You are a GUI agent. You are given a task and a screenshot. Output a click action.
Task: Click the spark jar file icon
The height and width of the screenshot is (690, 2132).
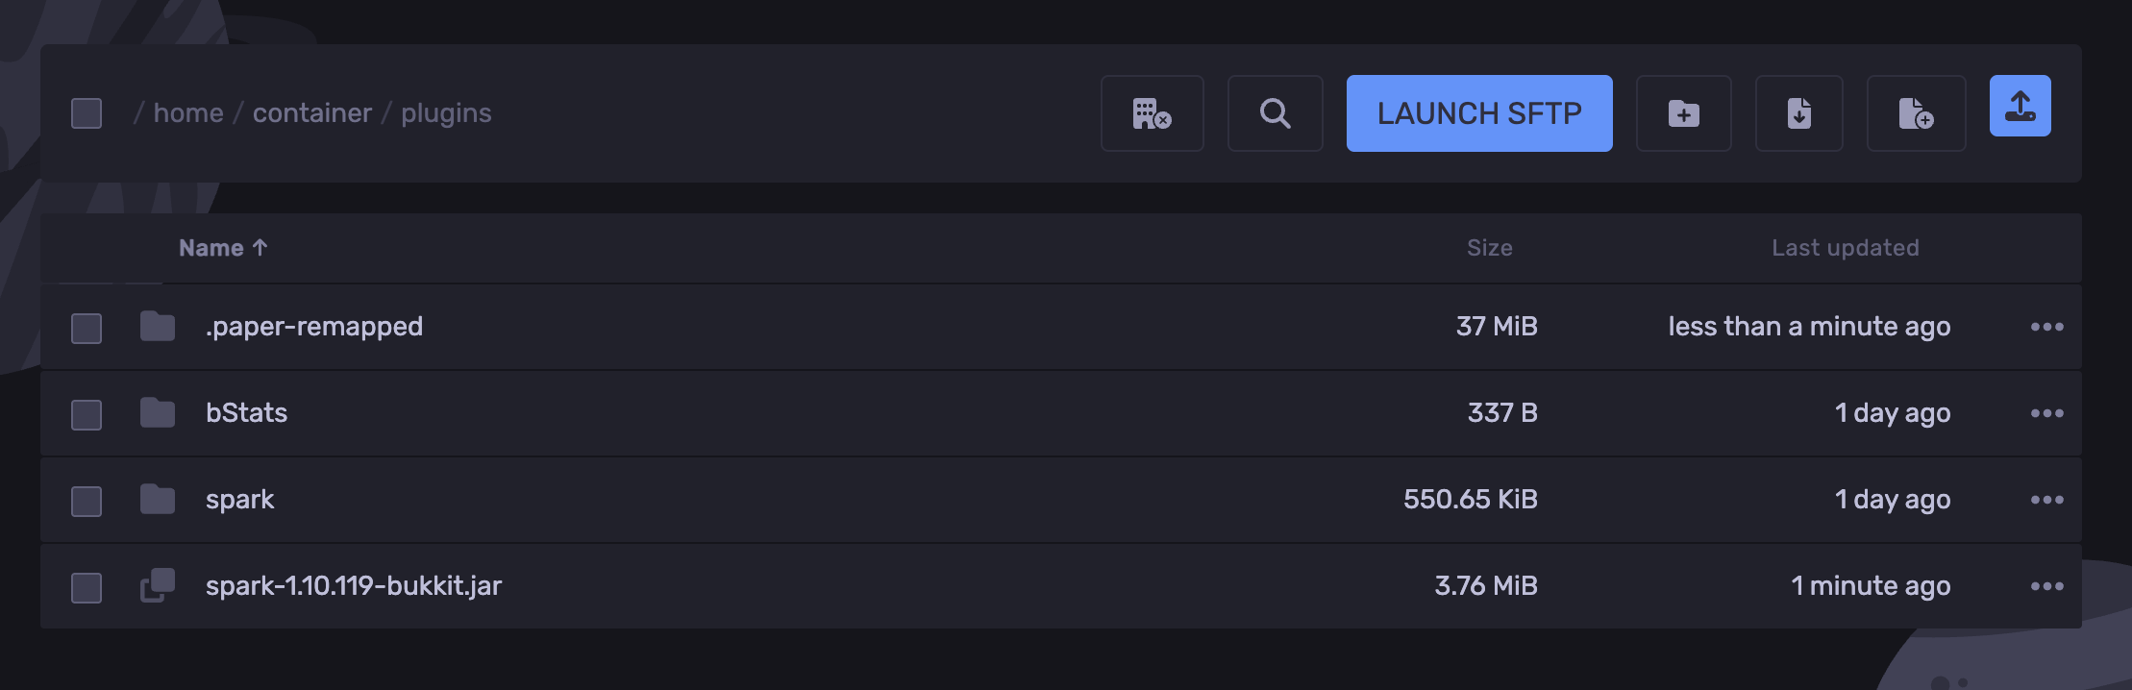tap(158, 585)
